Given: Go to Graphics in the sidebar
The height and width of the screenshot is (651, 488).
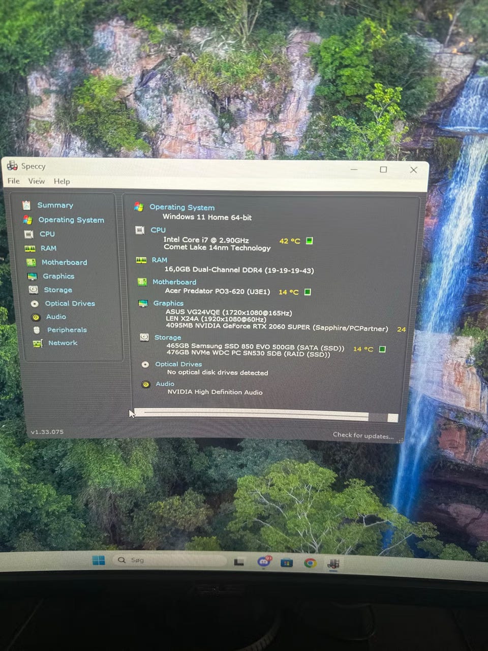Looking at the screenshot, I should 58,276.
